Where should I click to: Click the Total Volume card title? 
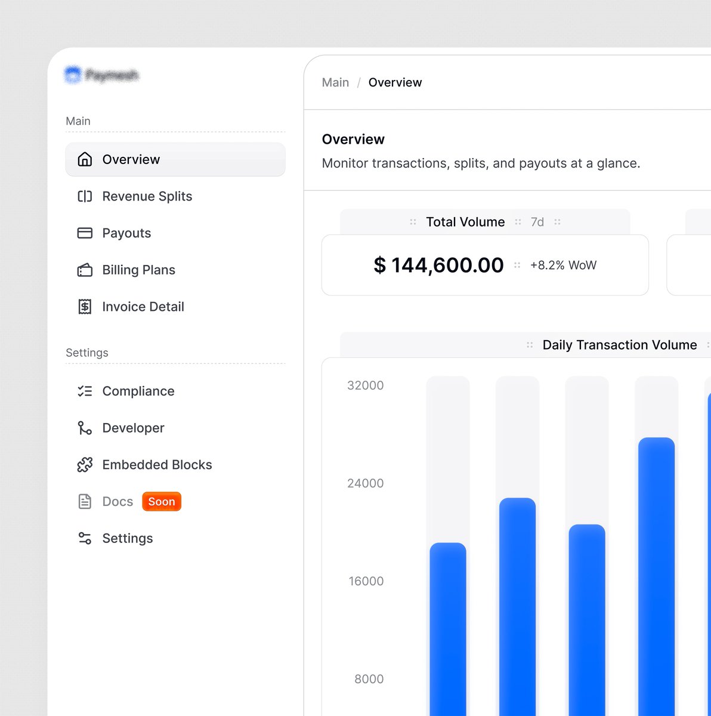pyautogui.click(x=465, y=222)
